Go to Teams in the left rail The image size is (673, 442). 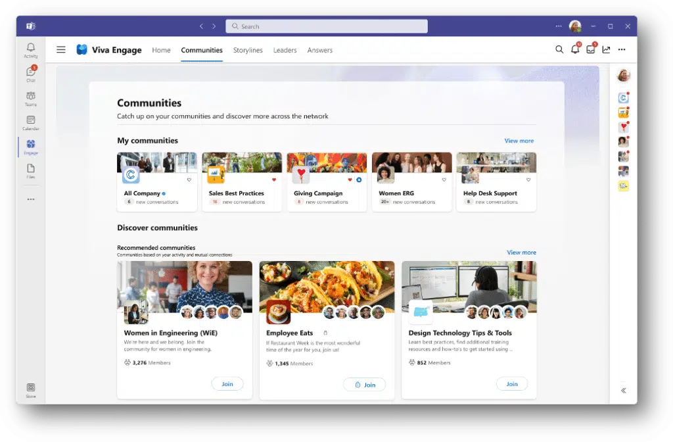coord(31,99)
